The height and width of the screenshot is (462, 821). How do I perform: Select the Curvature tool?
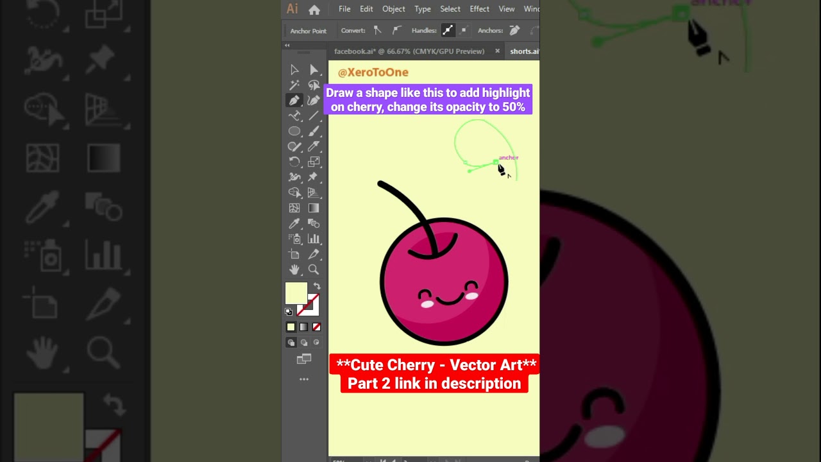(x=314, y=101)
